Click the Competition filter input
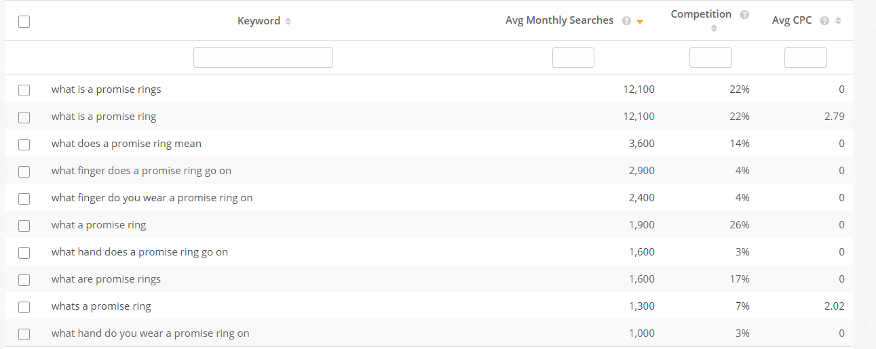Screen dimensions: 876x349 tap(710, 58)
